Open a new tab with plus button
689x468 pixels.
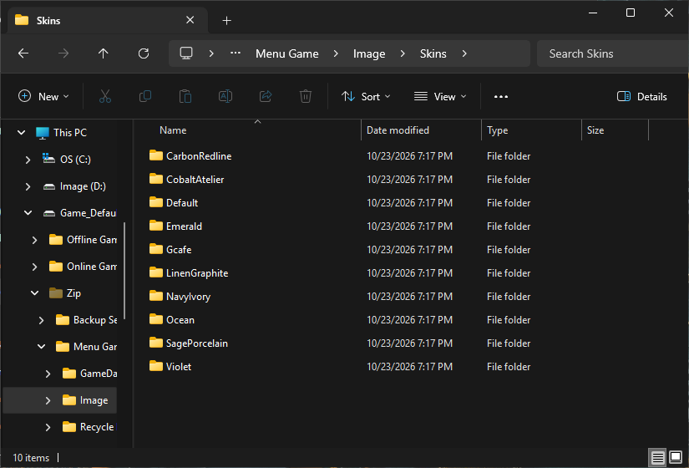tap(226, 21)
